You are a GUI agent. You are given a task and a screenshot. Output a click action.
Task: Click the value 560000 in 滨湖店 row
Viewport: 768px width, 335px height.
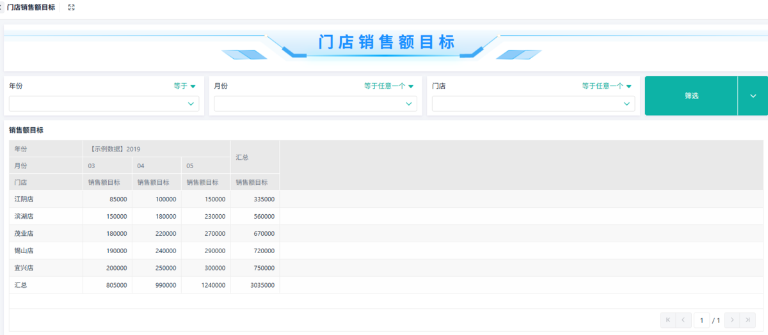pyautogui.click(x=264, y=217)
